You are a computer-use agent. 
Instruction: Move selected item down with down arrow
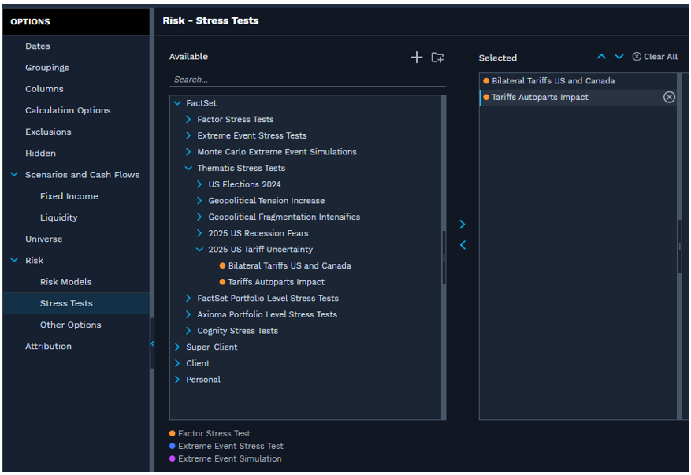point(619,57)
